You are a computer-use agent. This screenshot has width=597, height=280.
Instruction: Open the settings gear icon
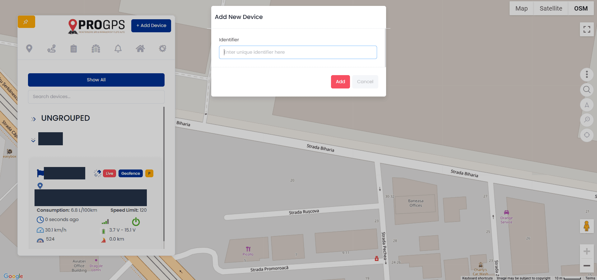tap(163, 48)
